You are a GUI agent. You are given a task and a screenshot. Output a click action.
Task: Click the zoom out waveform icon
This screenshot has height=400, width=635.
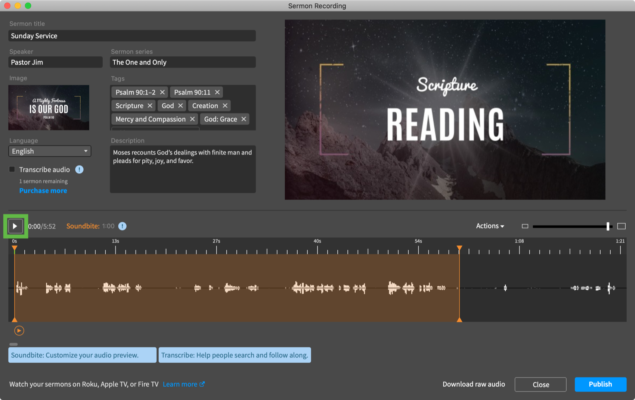pyautogui.click(x=525, y=226)
